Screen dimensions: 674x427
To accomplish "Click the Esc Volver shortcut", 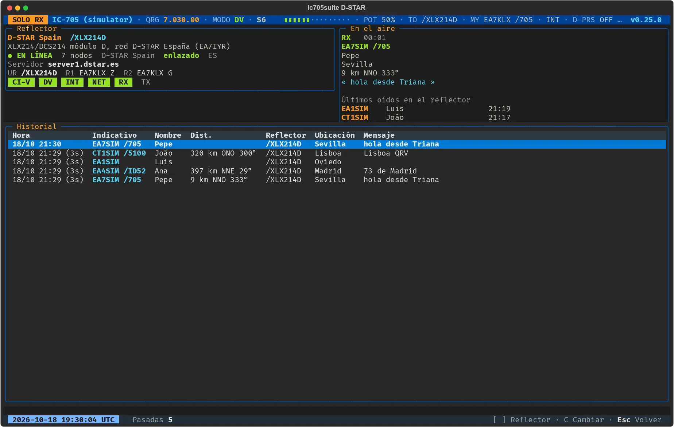I will 639,420.
